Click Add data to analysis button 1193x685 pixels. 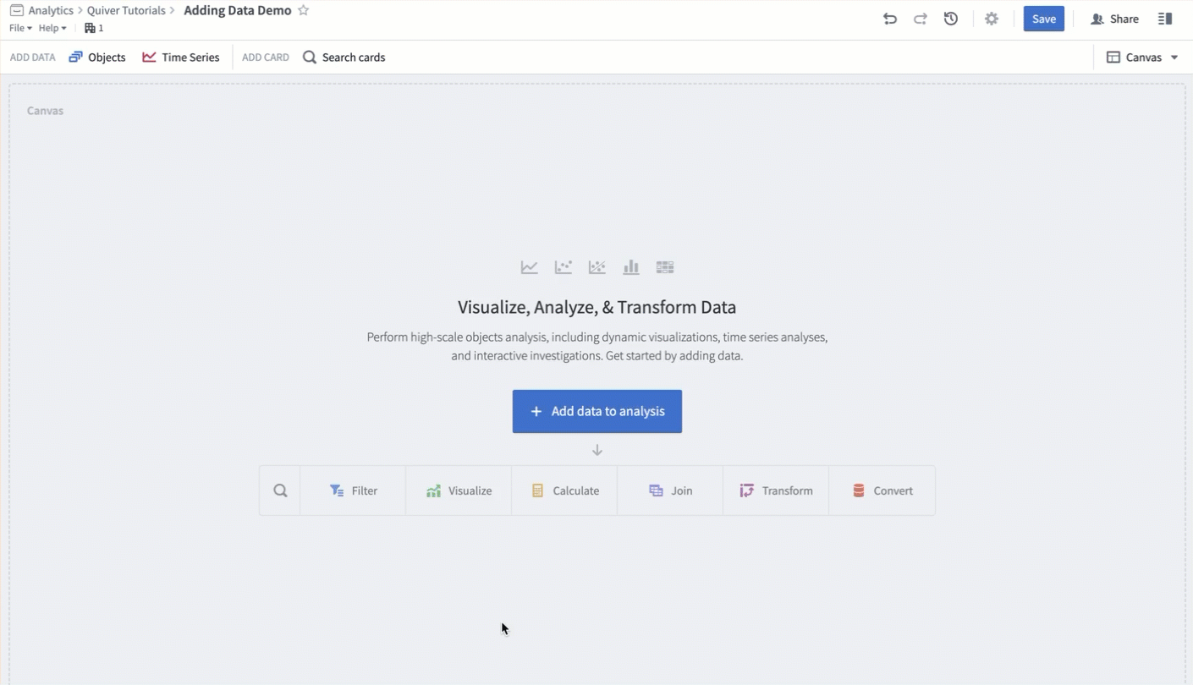tap(597, 411)
